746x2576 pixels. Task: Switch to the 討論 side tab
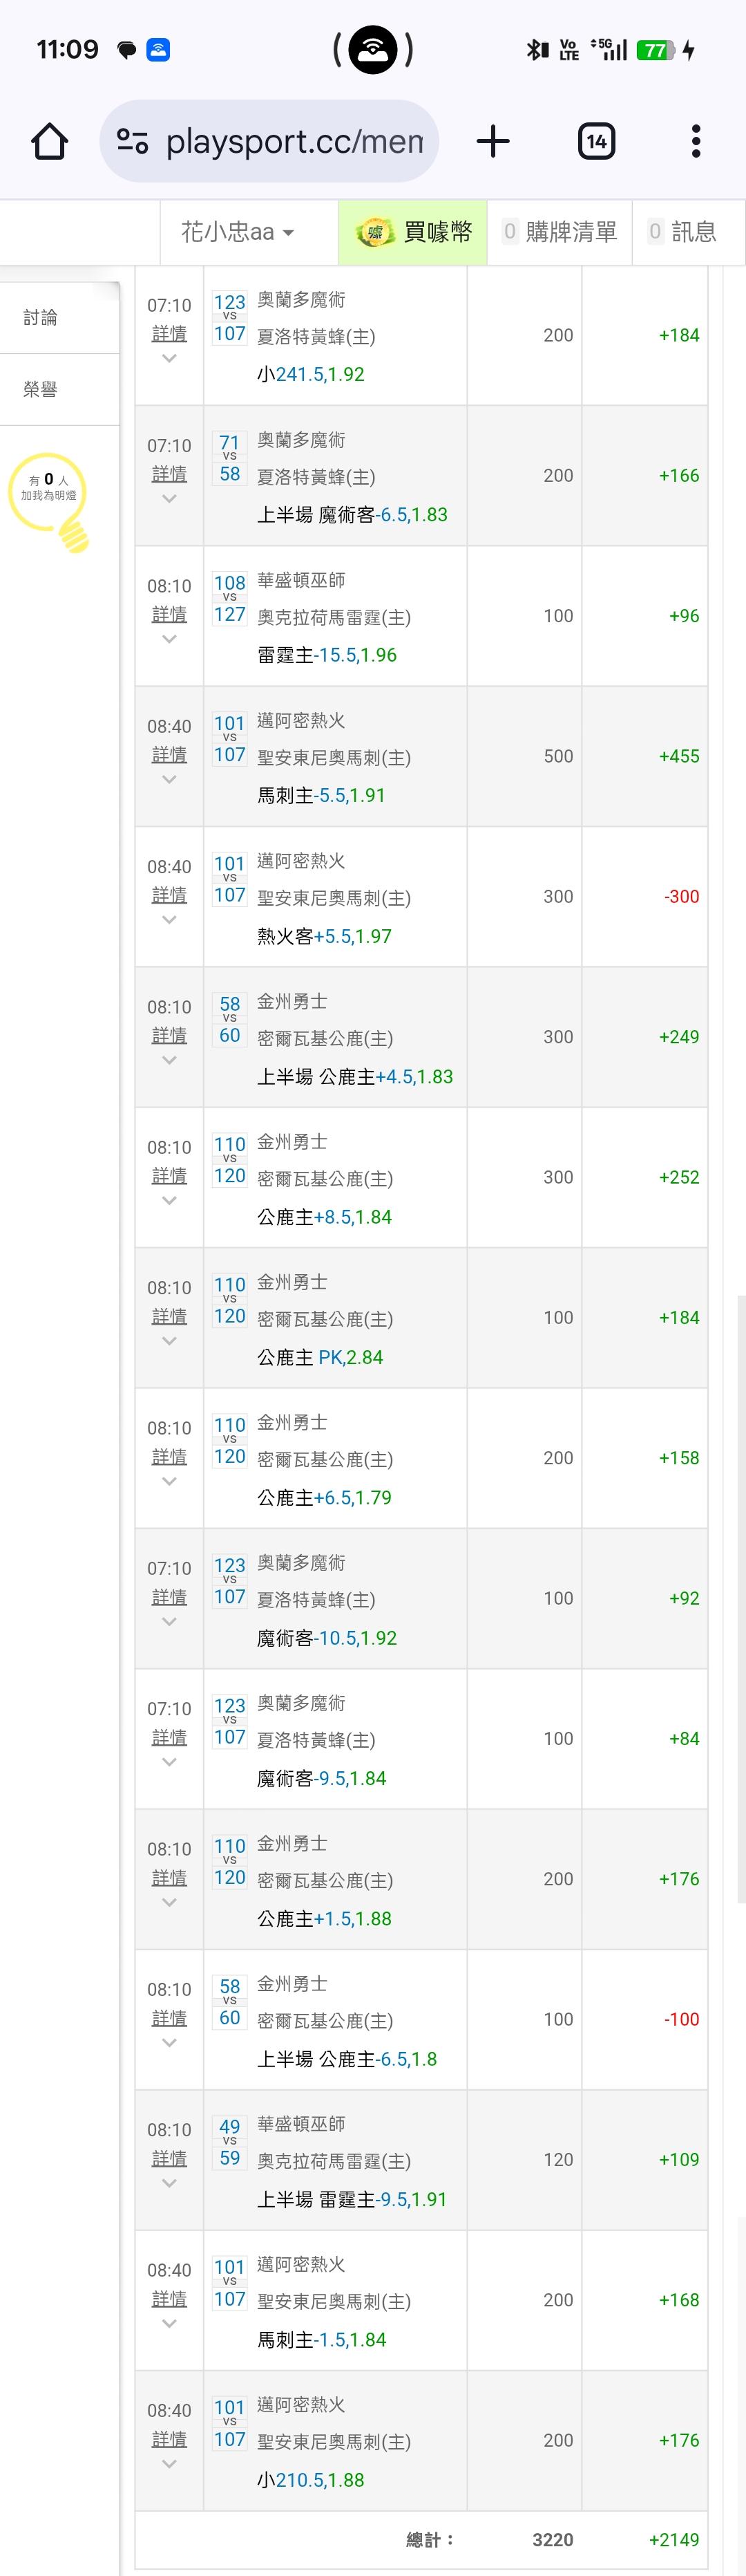coord(41,317)
